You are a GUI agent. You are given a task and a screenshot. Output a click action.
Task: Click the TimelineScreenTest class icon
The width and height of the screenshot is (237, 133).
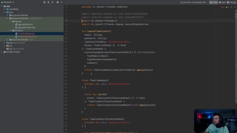pos(16,37)
